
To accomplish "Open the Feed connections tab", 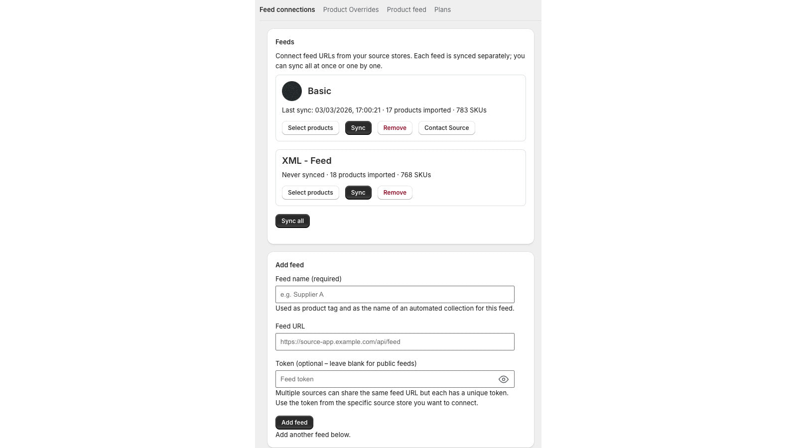I will pos(287,9).
